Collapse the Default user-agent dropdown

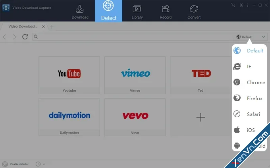(x=251, y=37)
